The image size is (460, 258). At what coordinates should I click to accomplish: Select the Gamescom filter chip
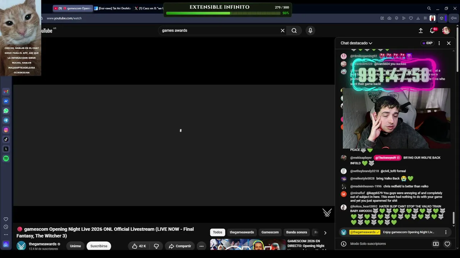(x=270, y=232)
